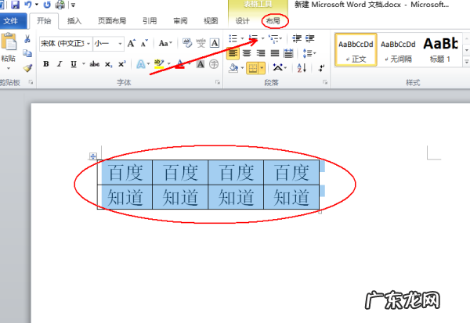
Task: Apply bottom borders using the borders button
Action: coord(253,68)
